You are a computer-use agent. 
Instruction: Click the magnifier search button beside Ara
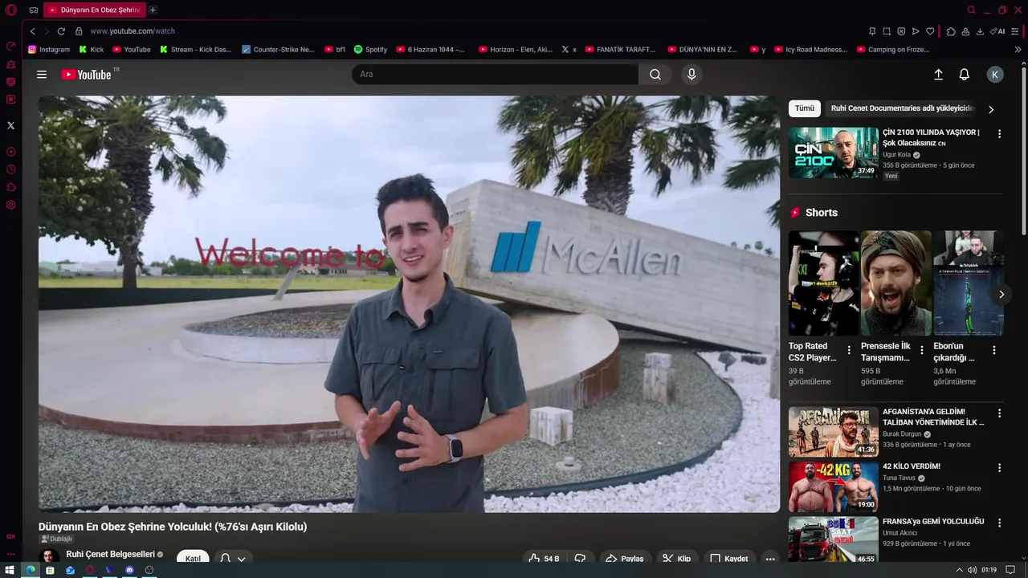point(655,75)
